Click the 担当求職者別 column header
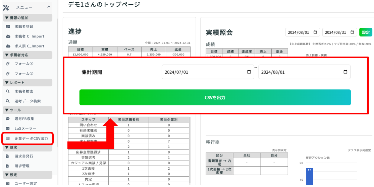The height and width of the screenshot is (187, 374). (128, 119)
